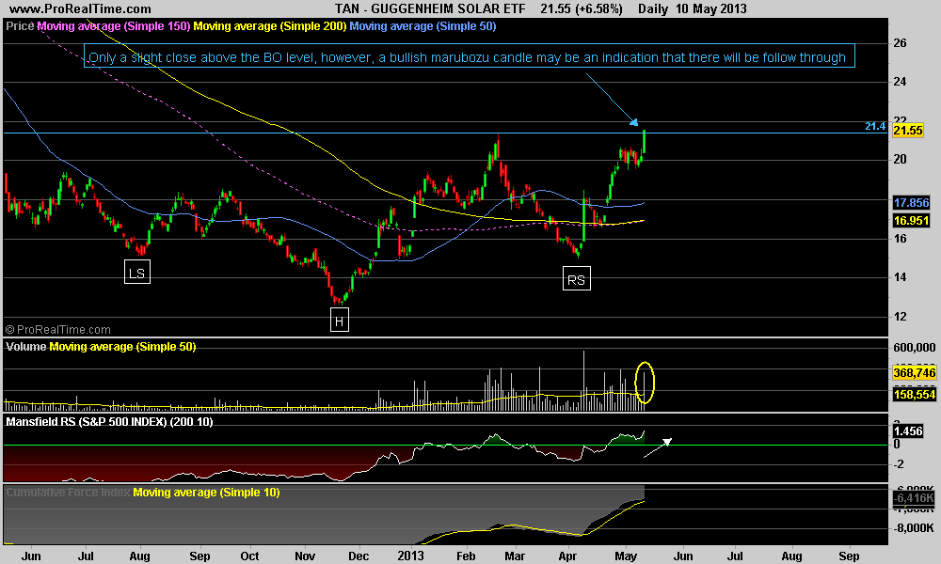Click the TAN - GUGGENHEIM SOLAR ETF title
This screenshot has height=564, width=941.
click(430, 8)
